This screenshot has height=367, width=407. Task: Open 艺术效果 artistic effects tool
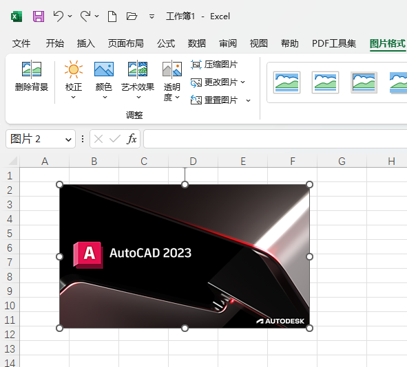pyautogui.click(x=138, y=76)
